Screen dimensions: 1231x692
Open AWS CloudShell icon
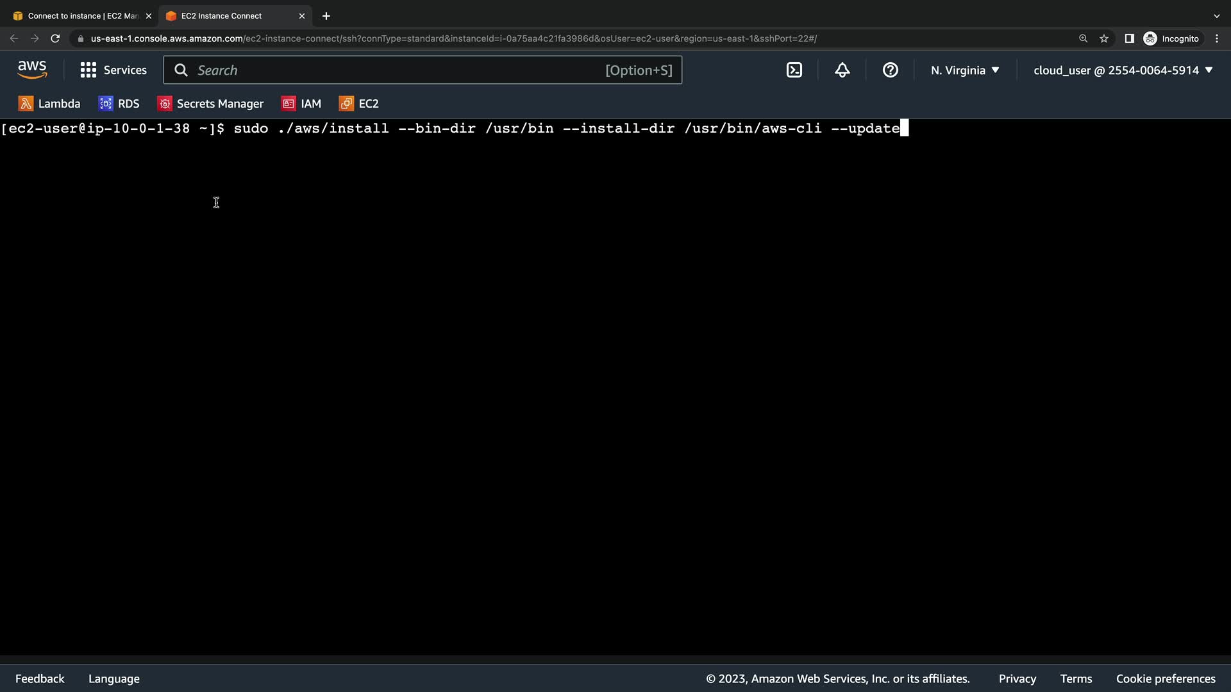(x=794, y=70)
